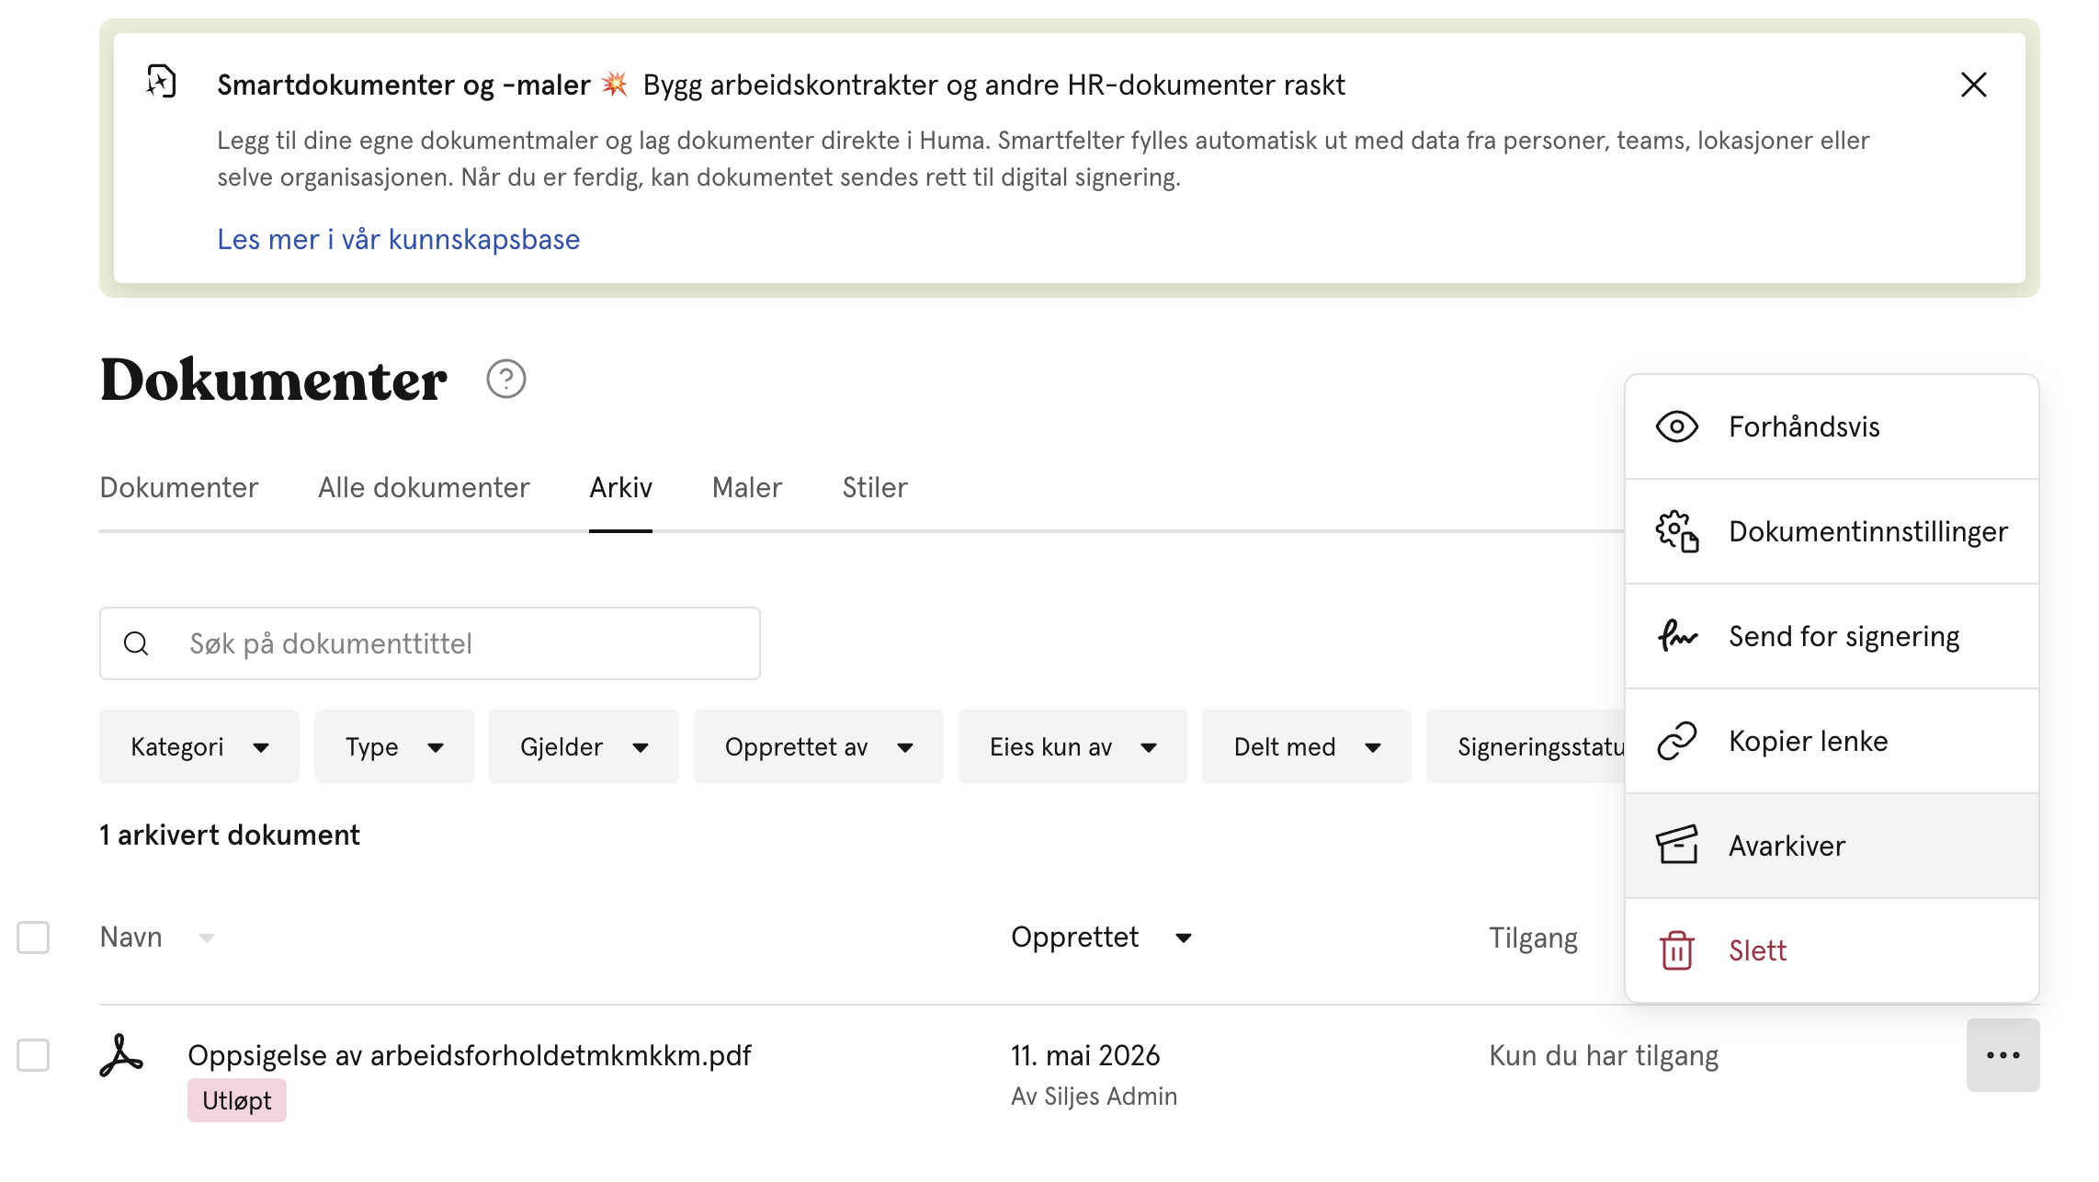Click the search magnifier icon
2099x1182 pixels.
[x=136, y=643]
